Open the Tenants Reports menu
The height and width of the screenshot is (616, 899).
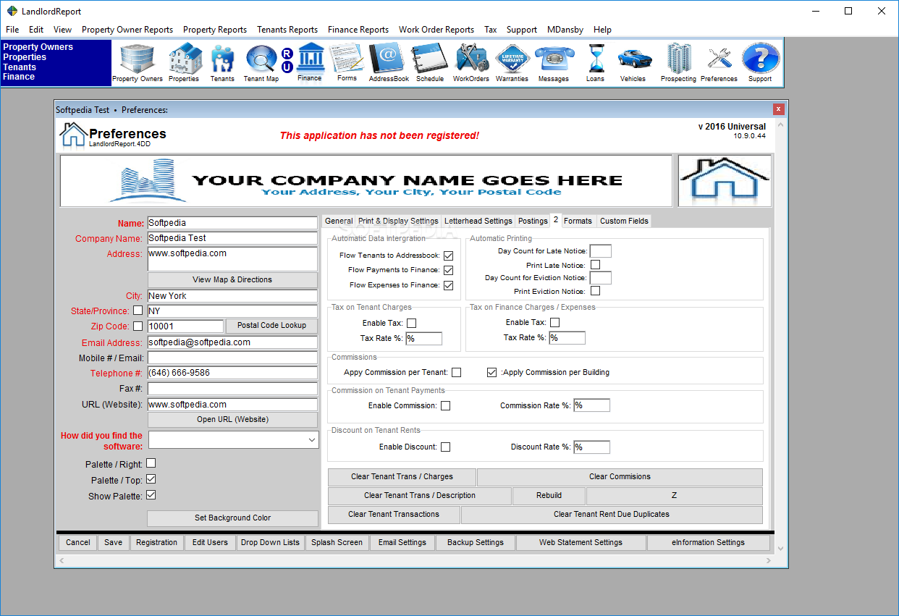coord(287,30)
